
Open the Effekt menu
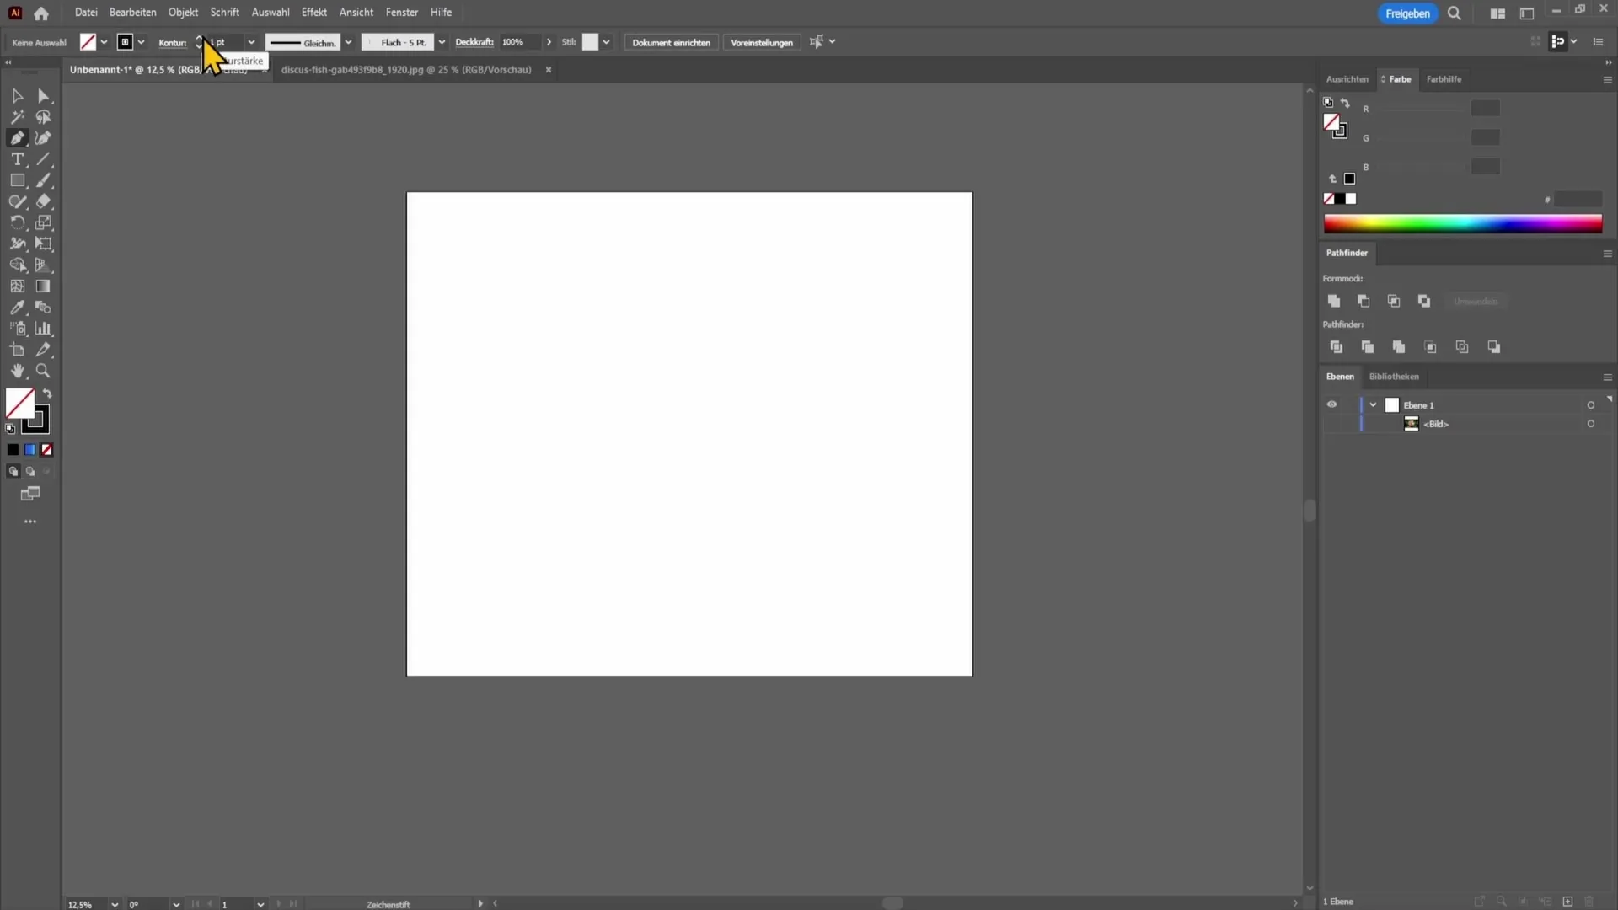pyautogui.click(x=314, y=13)
